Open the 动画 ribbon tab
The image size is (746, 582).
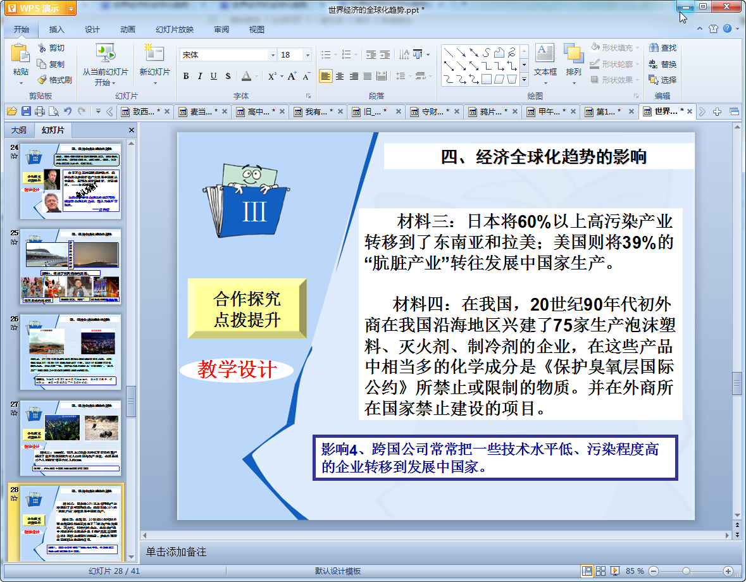(128, 30)
